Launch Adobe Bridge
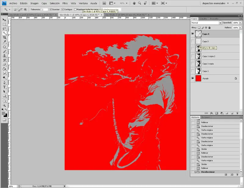The image size is (244, 188). coord(104,3)
